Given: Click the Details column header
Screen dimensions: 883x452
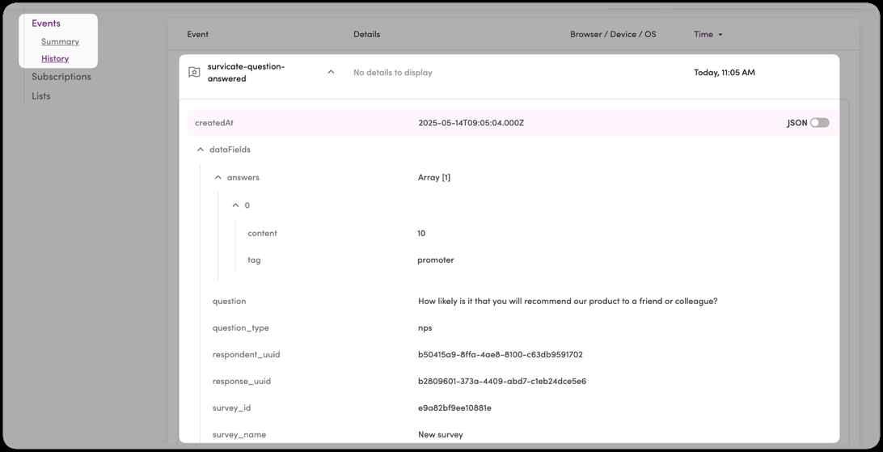Looking at the screenshot, I should click(x=366, y=34).
